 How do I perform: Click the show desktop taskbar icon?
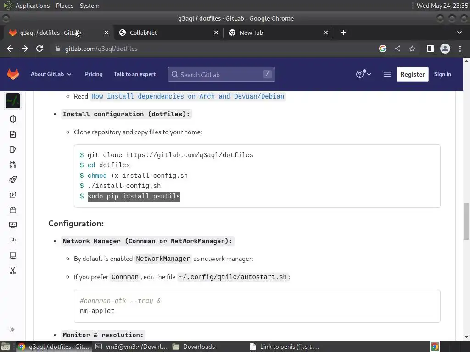(6, 346)
